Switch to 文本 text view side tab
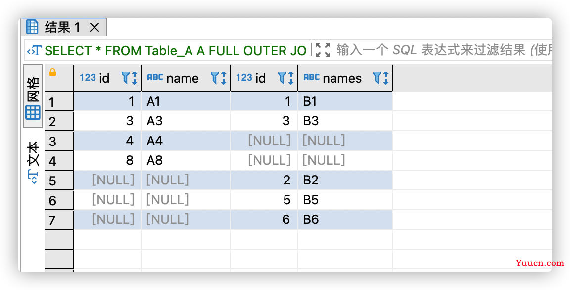The height and width of the screenshot is (290, 570). [x=33, y=163]
